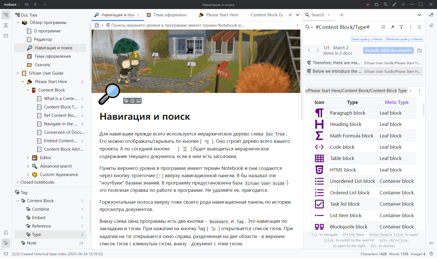Go to next search results page arrow
Screen dimensions: 437x258
click(x=318, y=50)
